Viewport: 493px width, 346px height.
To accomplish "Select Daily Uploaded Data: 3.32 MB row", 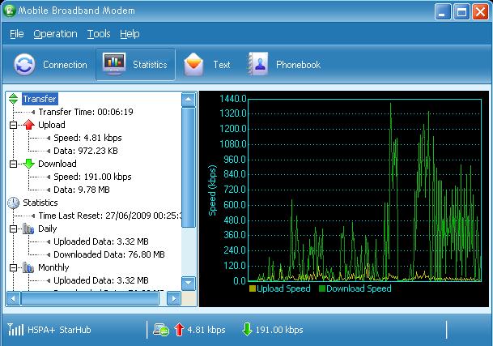I will 101,241.
